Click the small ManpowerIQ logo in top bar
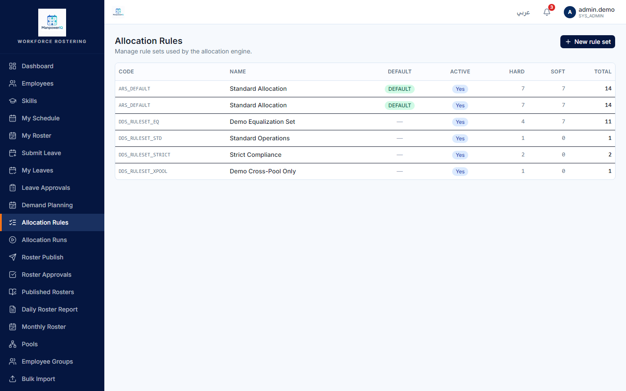The width and height of the screenshot is (626, 391). (118, 12)
